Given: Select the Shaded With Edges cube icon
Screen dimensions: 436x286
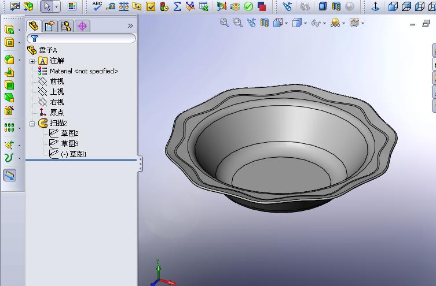Looking at the screenshot, I should pyautogui.click(x=323, y=6).
